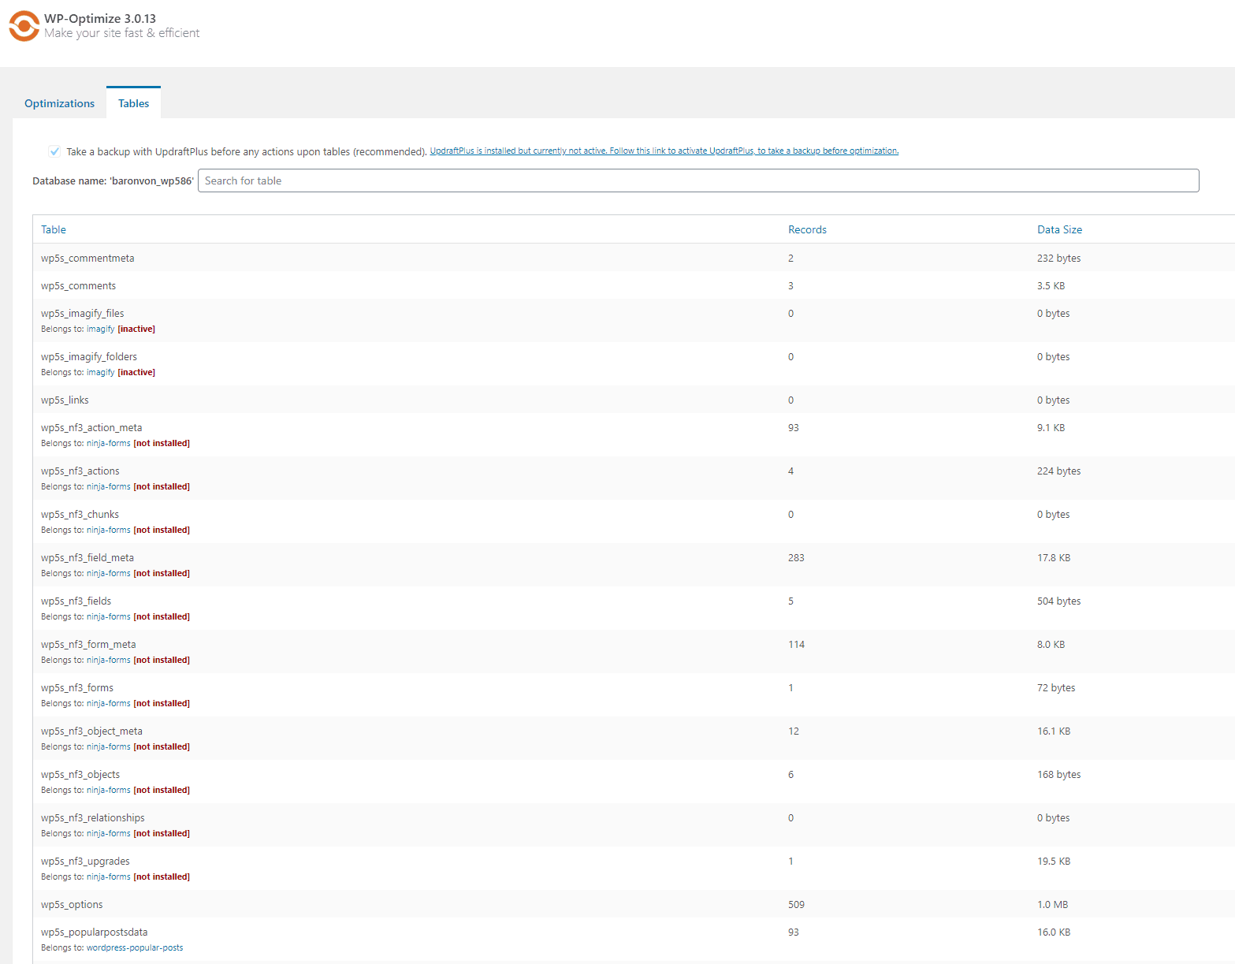Viewport: 1235px width, 964px height.
Task: Select the wp5s_nf3_actions table name
Action: pyautogui.click(x=80, y=471)
